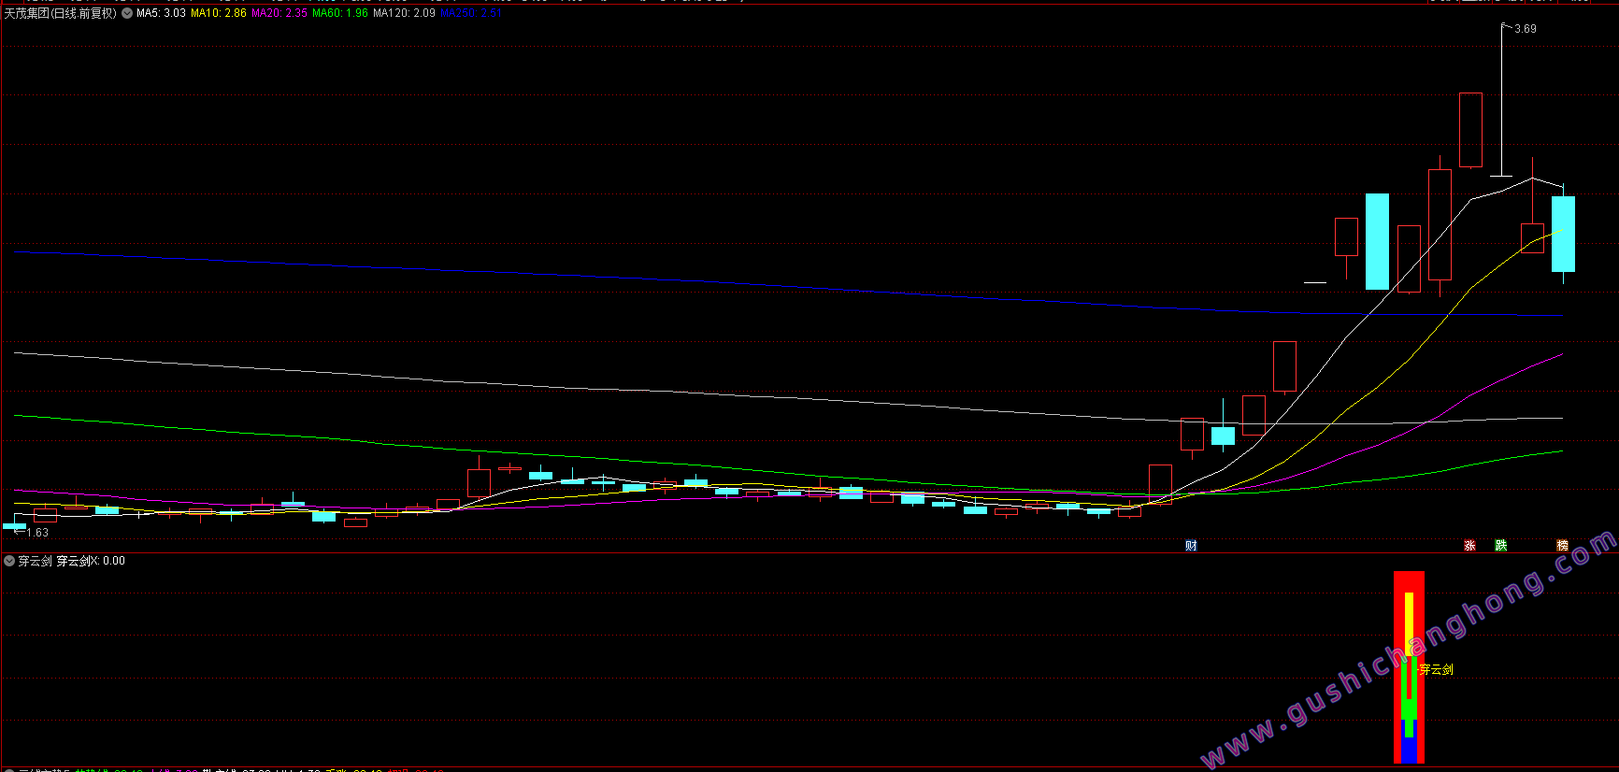Click the 天茂集团(日线.前复权) chart title

(x=61, y=13)
